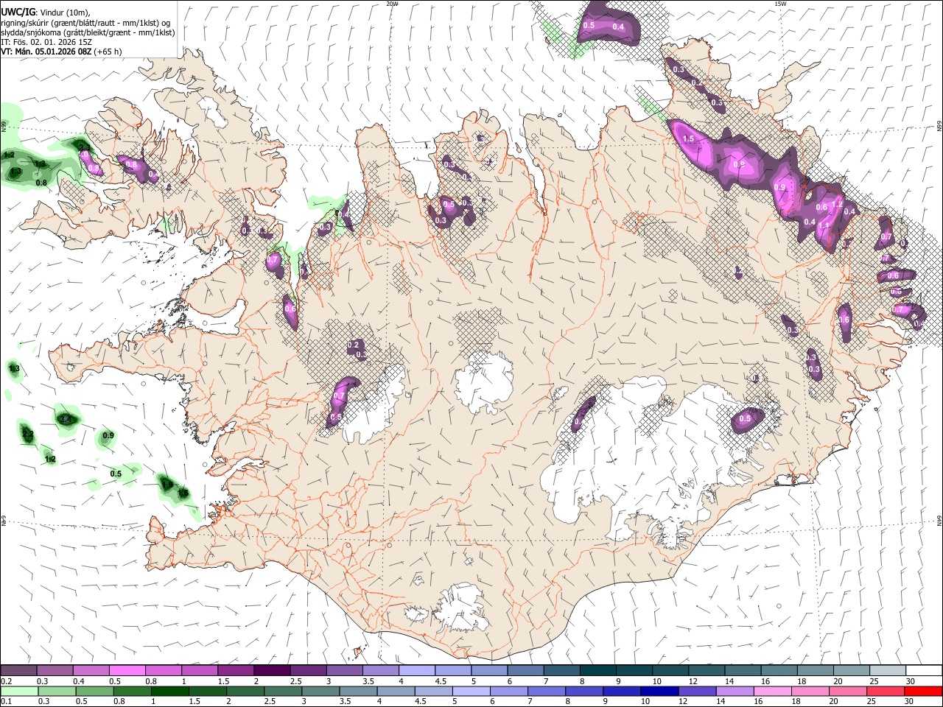Screen dimensions: 943x707
Task: Select the 16–18 light pink swatch in rain legend
Action: pos(774,691)
